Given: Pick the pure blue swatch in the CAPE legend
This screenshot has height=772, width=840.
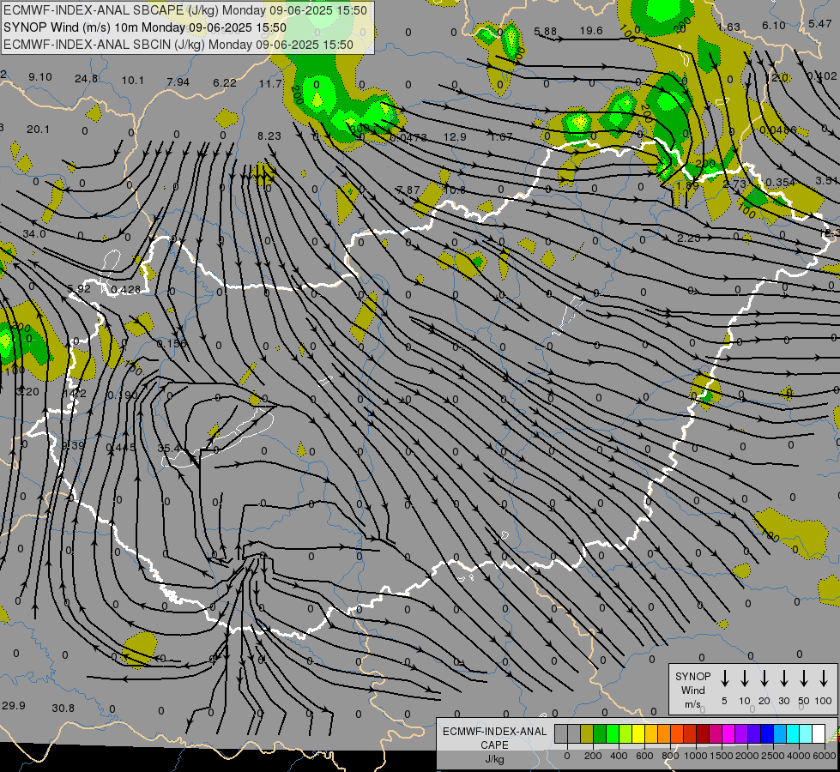Looking at the screenshot, I should tap(766, 734).
